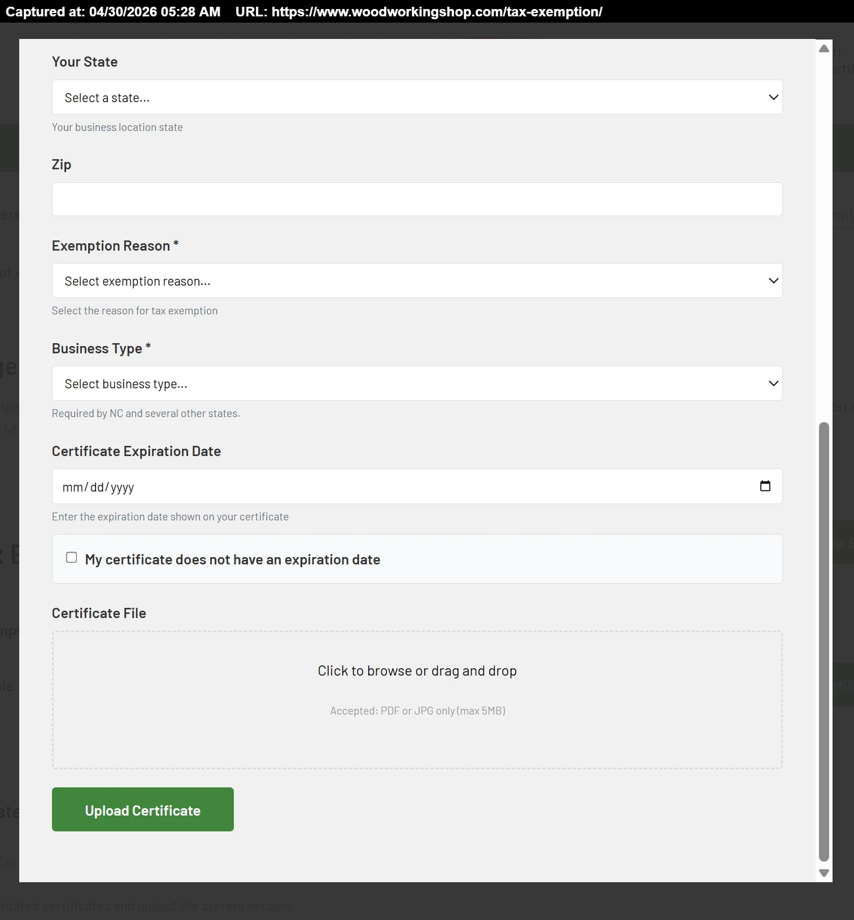Image resolution: width=854 pixels, height=920 pixels.
Task: Click the 'Your State' heading label
Action: (x=85, y=62)
